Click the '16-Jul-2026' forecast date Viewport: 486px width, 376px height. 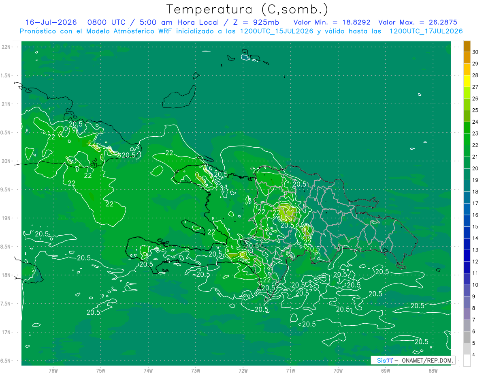tap(51, 22)
